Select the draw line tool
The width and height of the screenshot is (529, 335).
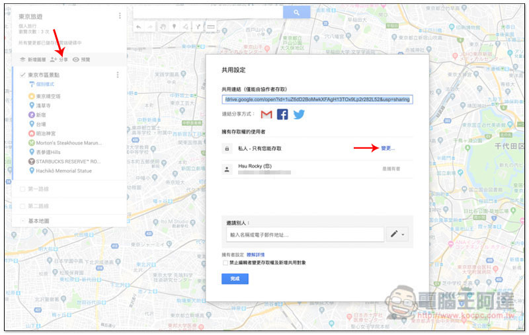pos(186,27)
